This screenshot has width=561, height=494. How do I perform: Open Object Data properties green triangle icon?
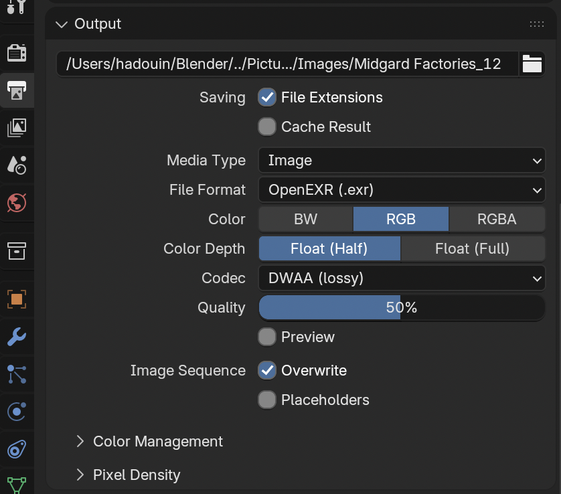(17, 484)
